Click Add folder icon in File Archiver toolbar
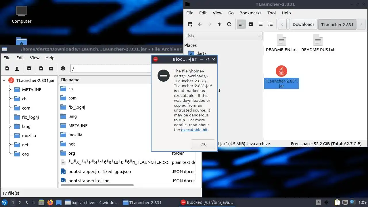 coord(51,68)
